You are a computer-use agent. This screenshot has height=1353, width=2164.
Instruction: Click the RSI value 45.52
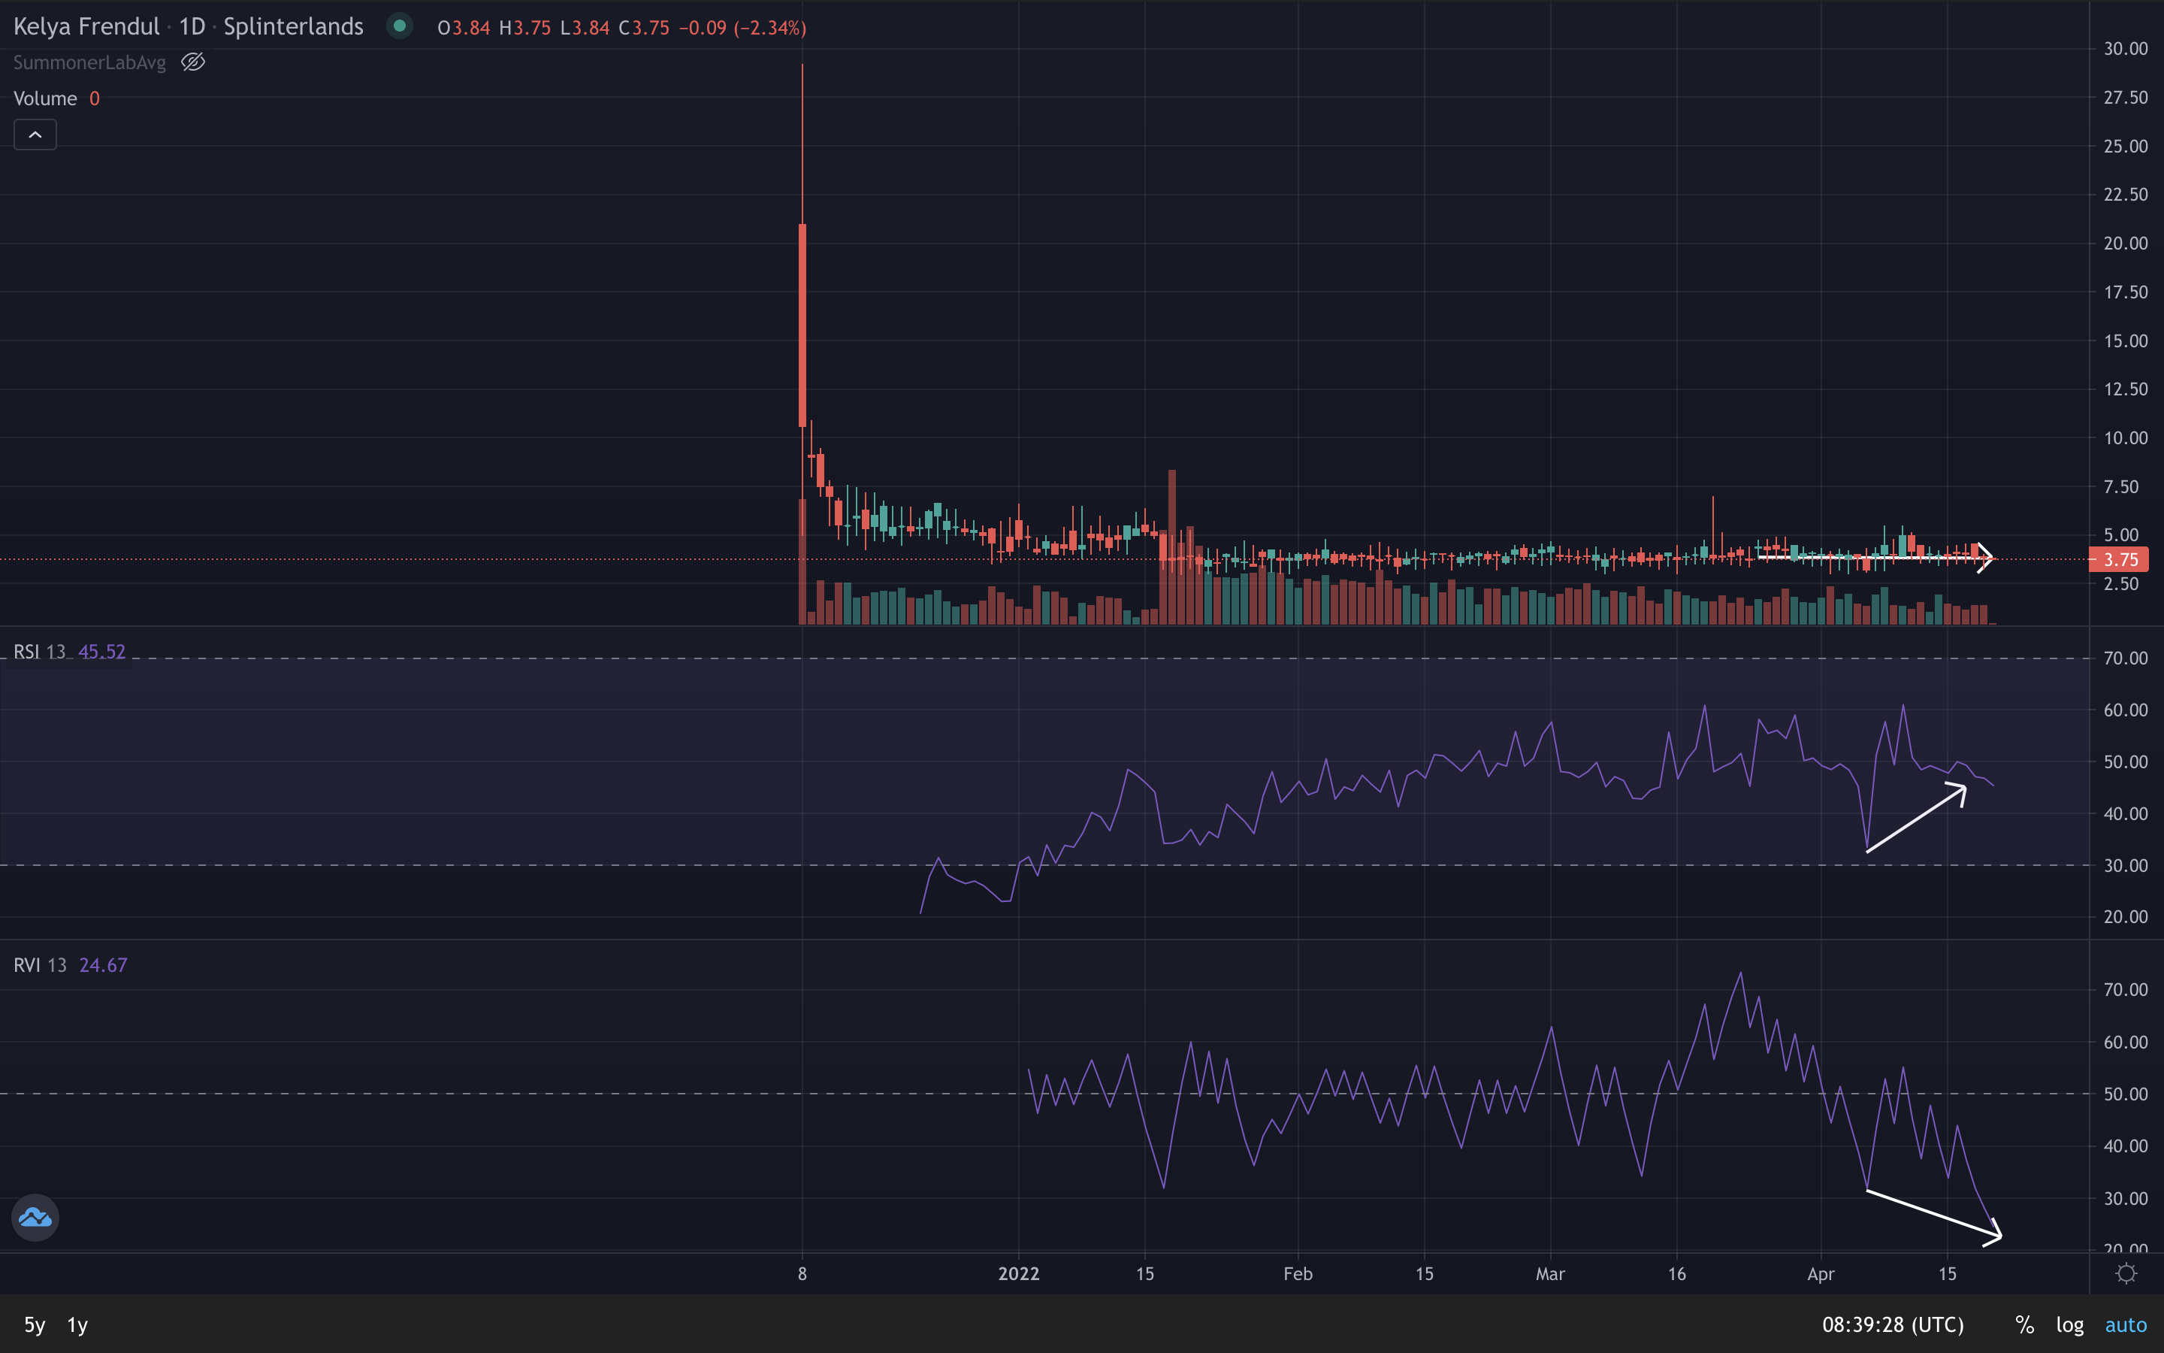(102, 652)
